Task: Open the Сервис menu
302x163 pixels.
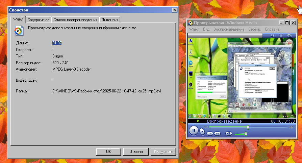Action: [x=254, y=29]
